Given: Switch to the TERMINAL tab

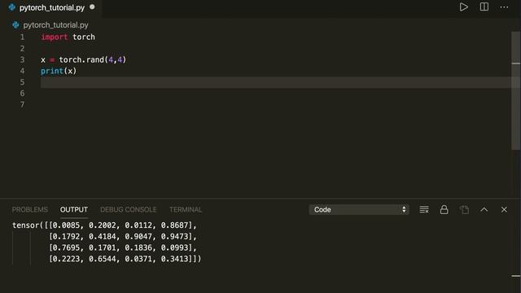Looking at the screenshot, I should [186, 210].
